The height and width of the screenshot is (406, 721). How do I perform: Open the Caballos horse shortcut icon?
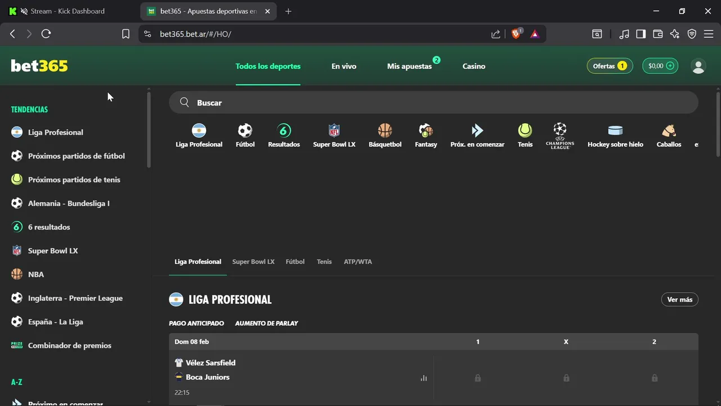[x=669, y=131]
